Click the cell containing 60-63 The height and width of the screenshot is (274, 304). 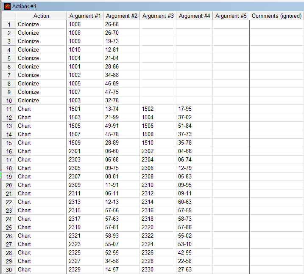(x=194, y=202)
